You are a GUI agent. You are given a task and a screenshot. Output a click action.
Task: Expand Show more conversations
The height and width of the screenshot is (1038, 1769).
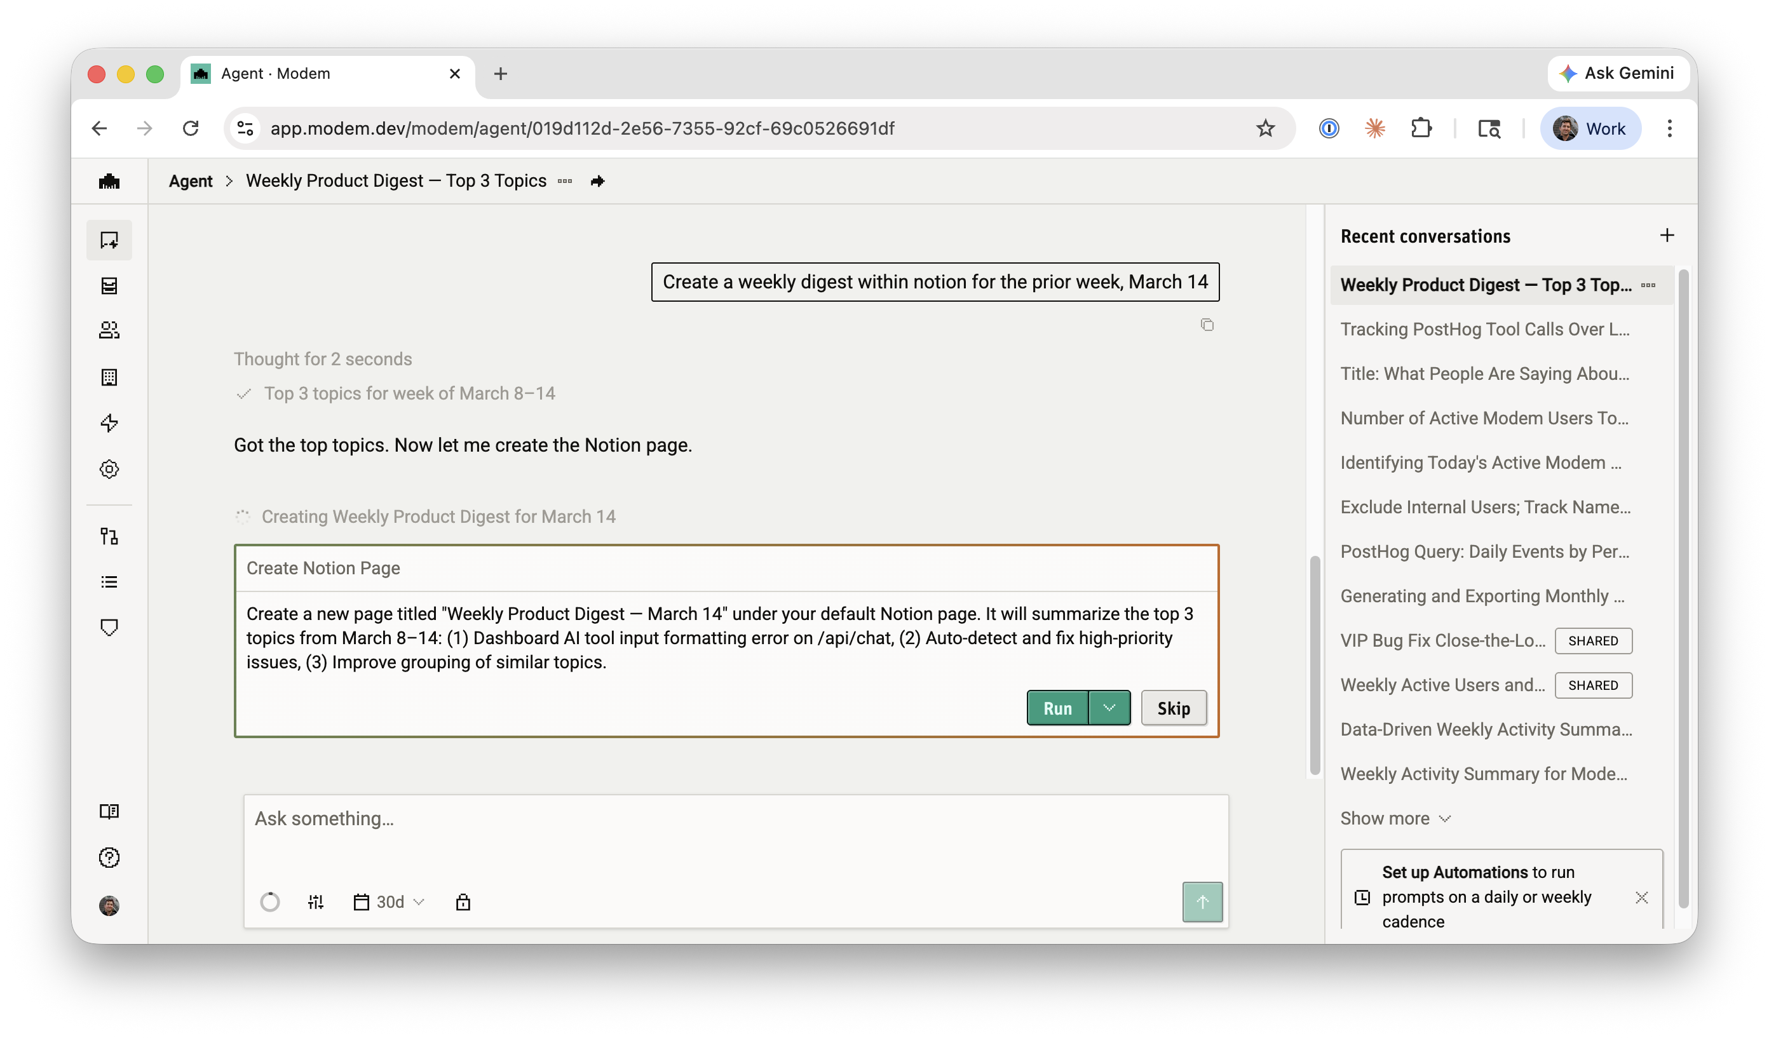[x=1395, y=818]
